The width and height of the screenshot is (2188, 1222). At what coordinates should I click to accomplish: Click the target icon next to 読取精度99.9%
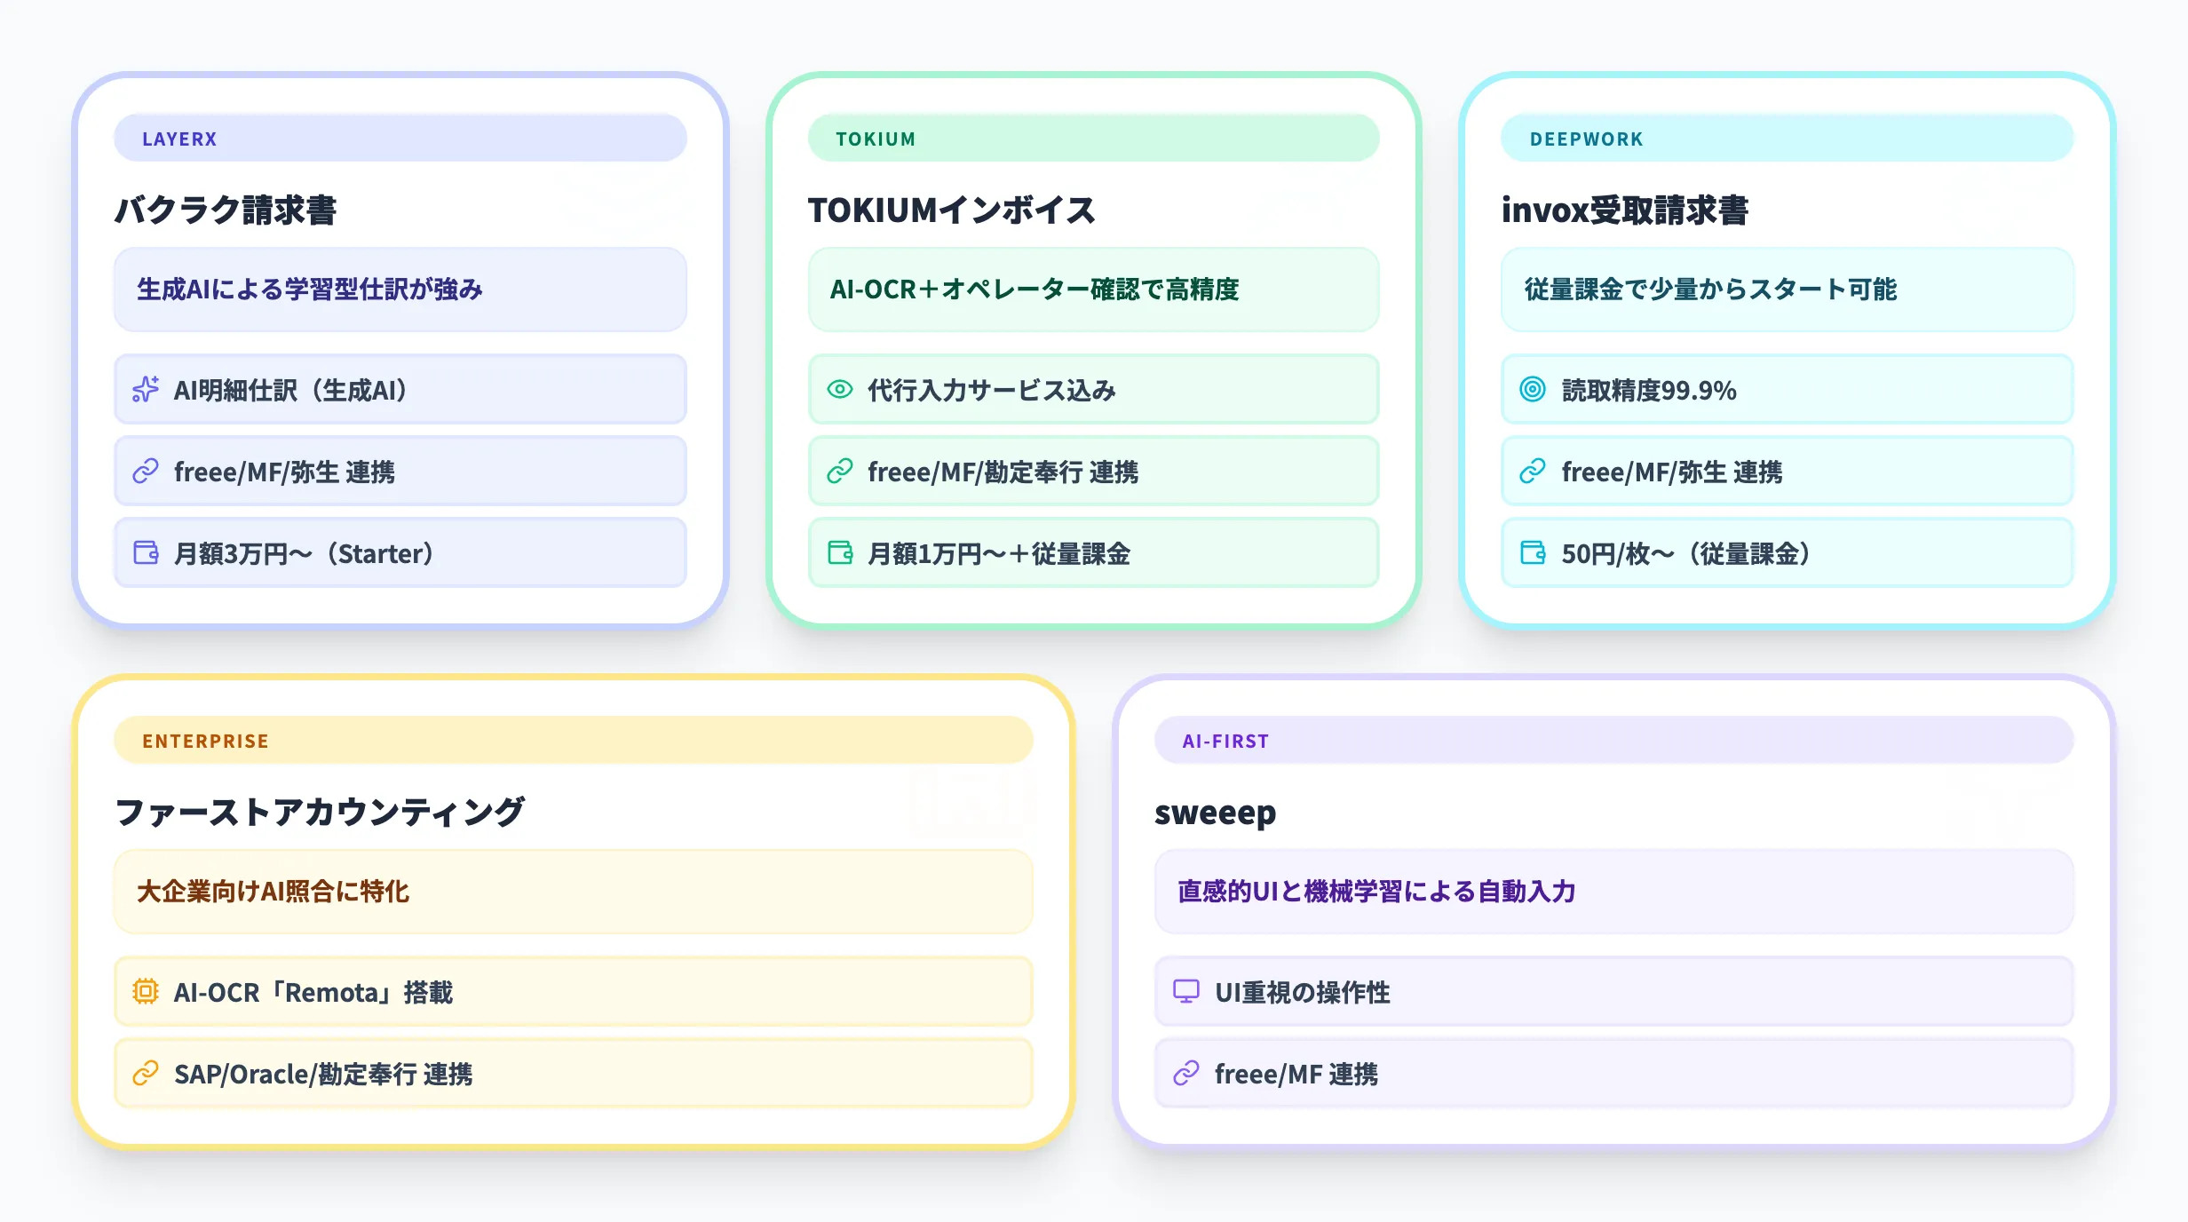click(x=1533, y=389)
